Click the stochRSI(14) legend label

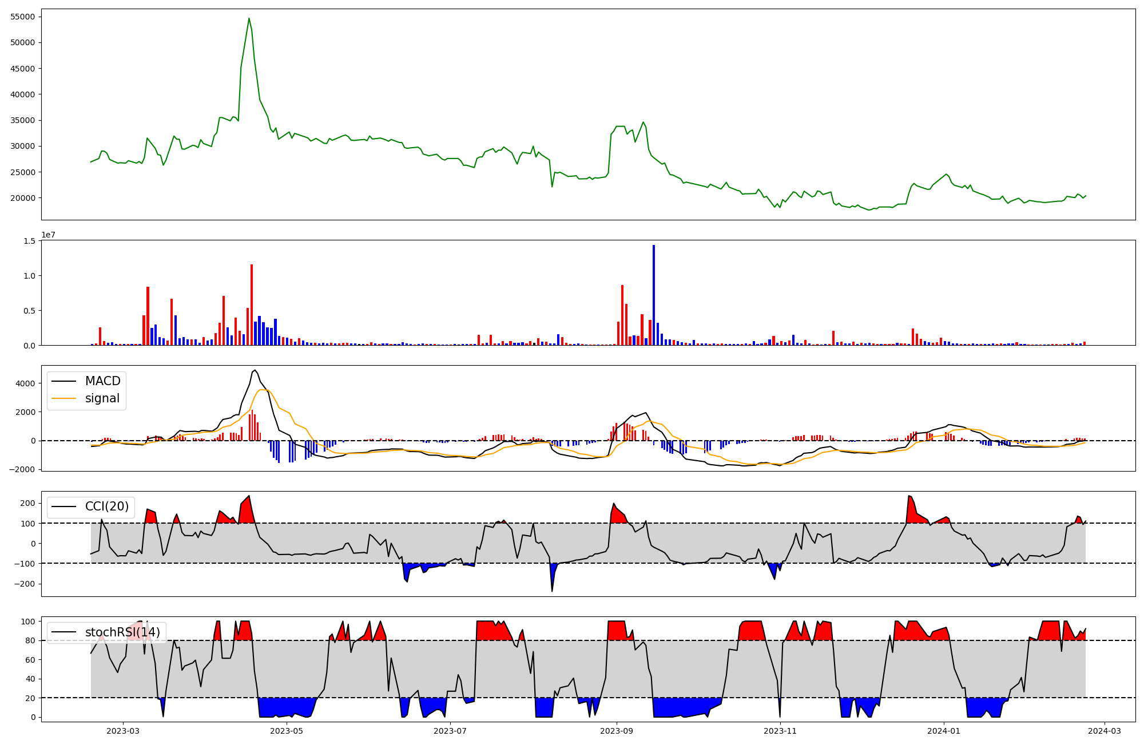pos(122,632)
